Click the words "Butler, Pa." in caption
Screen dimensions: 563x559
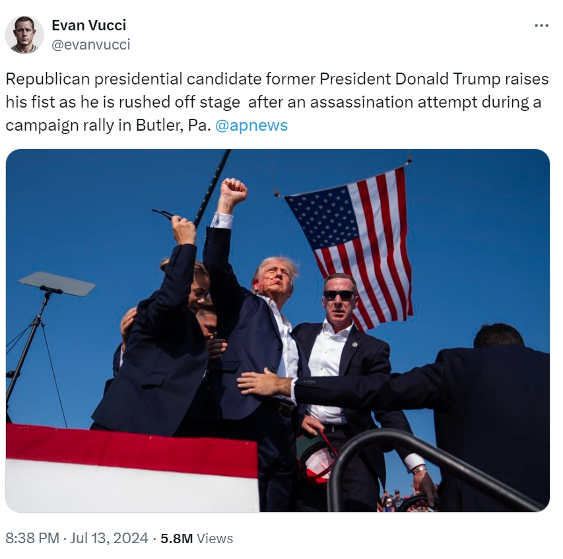[173, 125]
